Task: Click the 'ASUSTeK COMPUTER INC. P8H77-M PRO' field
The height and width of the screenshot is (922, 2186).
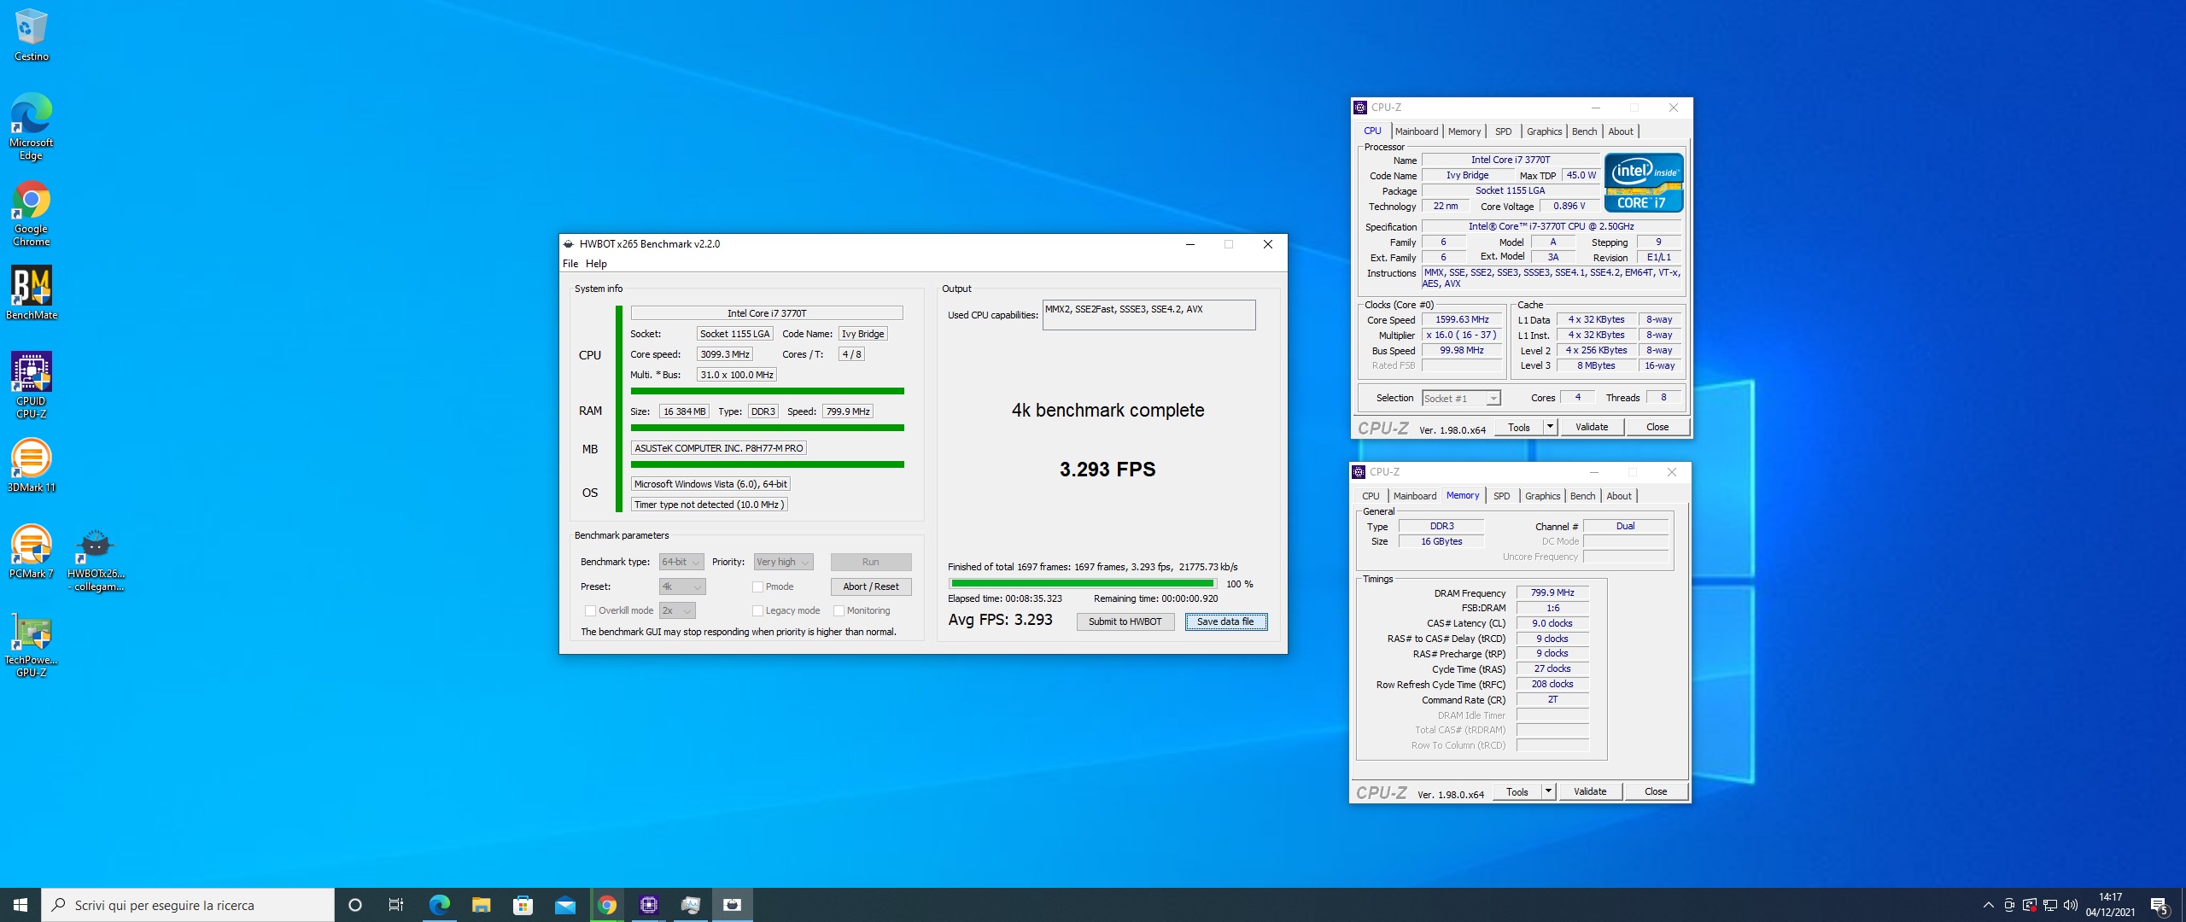Action: coord(719,448)
